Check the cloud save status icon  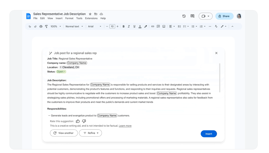(x=101, y=14)
